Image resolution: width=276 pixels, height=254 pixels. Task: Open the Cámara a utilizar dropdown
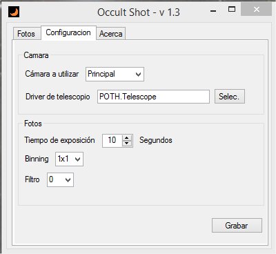pyautogui.click(x=115, y=74)
